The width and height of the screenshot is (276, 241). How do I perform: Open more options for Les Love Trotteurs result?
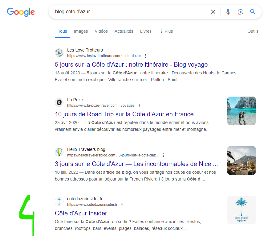pyautogui.click(x=145, y=56)
